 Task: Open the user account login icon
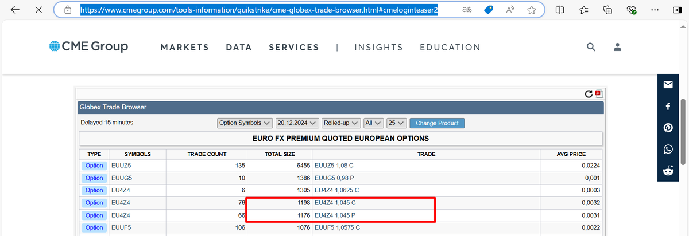click(618, 47)
